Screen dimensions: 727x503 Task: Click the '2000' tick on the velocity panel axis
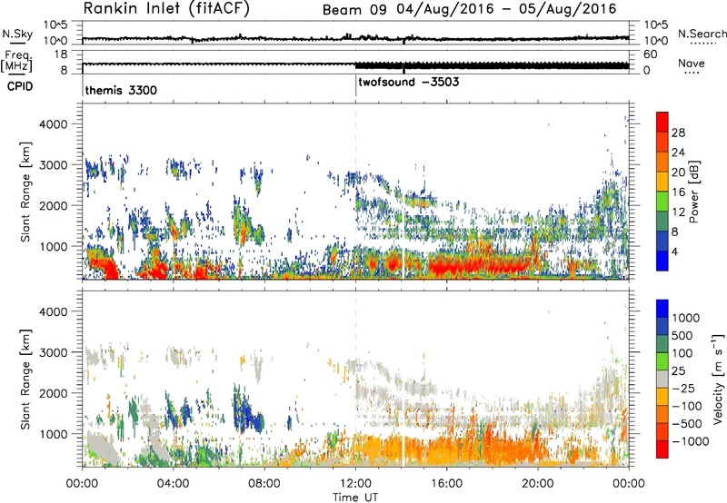pyautogui.click(x=53, y=393)
